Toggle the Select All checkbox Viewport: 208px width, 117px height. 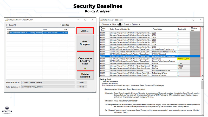click(7, 25)
